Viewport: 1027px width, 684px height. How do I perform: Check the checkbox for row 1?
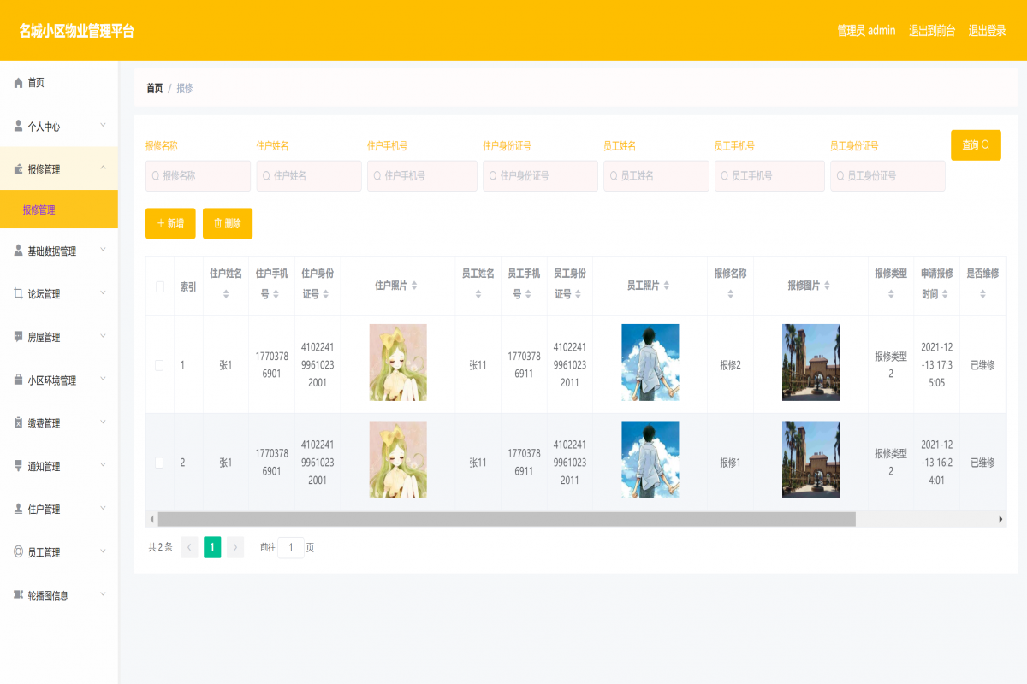click(x=159, y=365)
